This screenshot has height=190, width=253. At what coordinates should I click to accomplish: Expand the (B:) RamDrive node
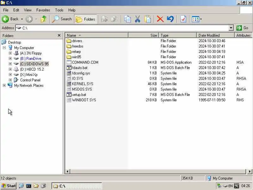10,58
